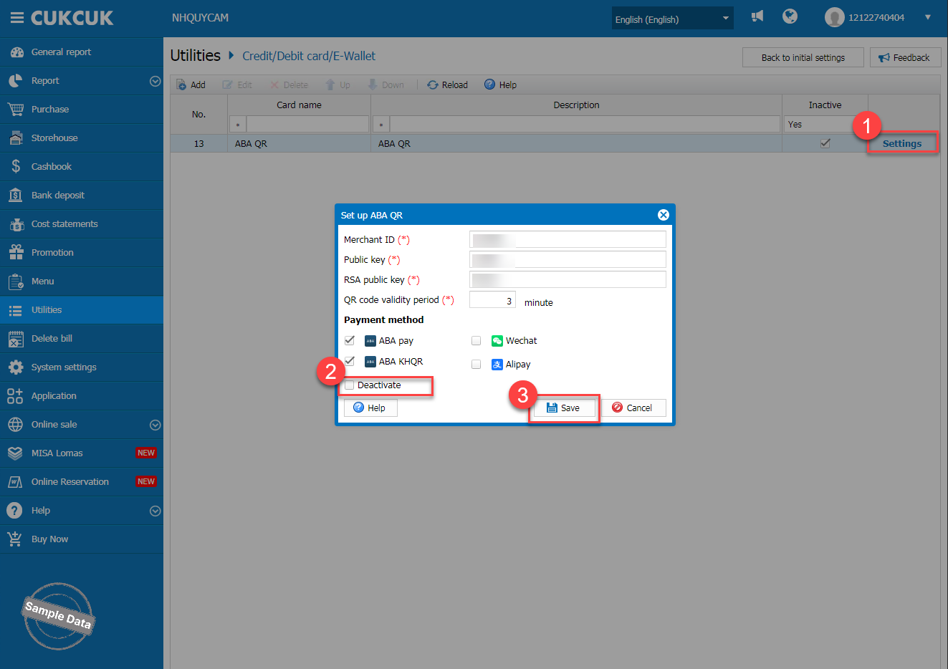Click the Delete bill icon
This screenshot has height=669, width=948.
[x=15, y=339]
